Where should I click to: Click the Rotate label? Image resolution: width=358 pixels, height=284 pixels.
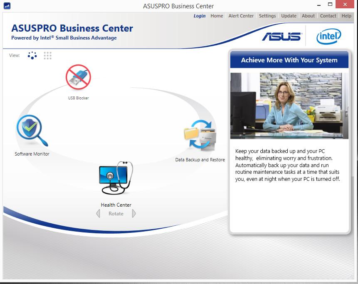(116, 214)
